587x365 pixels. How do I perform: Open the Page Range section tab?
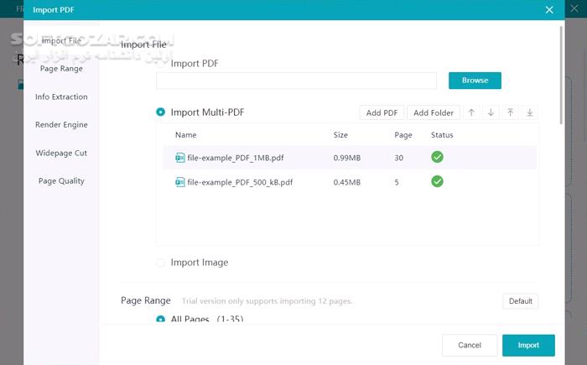pos(61,69)
